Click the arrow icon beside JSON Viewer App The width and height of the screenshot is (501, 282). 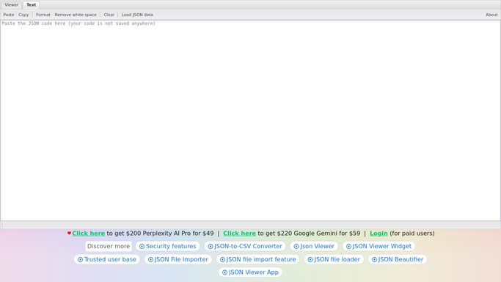224,272
